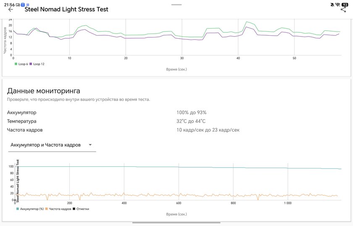This screenshot has height=226, width=353.
Task: Tap the top window drag handle pill
Action: pos(176,5)
